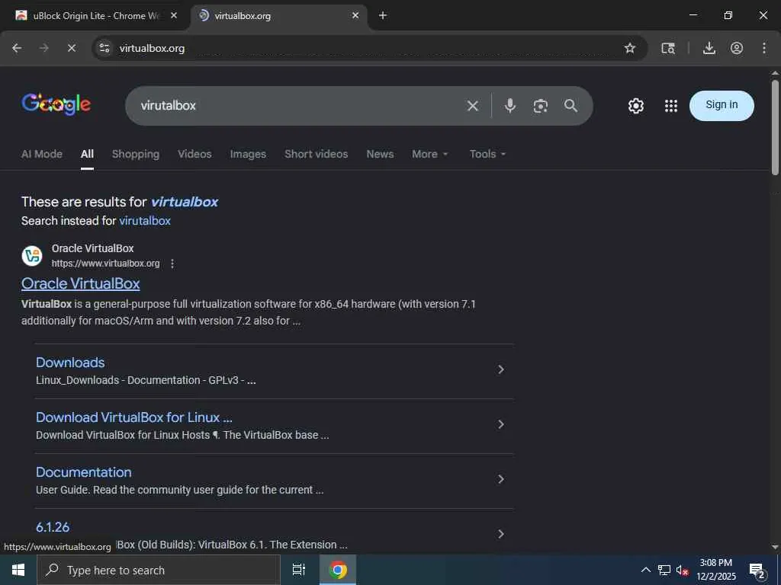Open Chrome downloads icon

tap(709, 48)
